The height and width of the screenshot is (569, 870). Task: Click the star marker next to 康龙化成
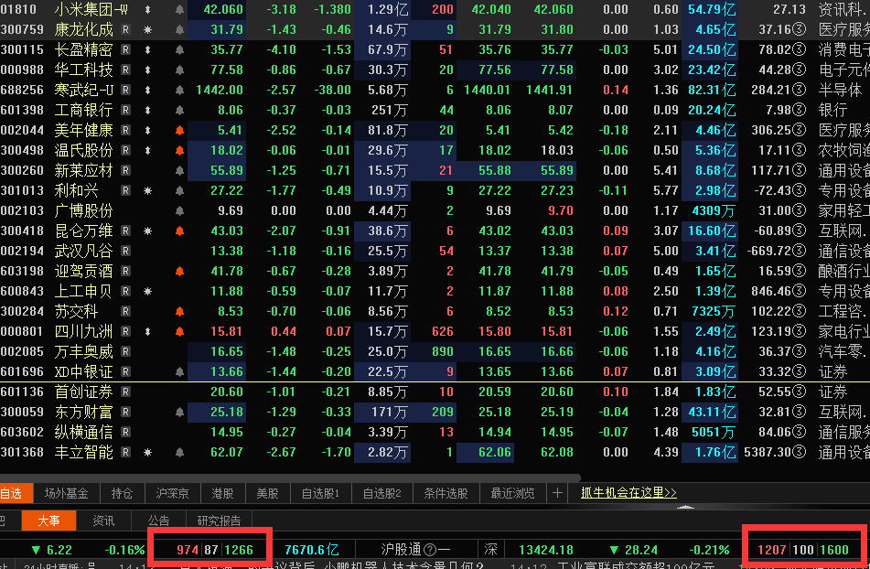tap(147, 29)
